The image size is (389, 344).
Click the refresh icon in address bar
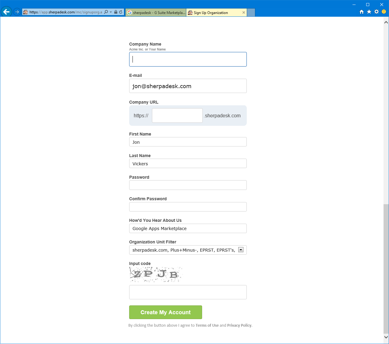pyautogui.click(x=121, y=12)
